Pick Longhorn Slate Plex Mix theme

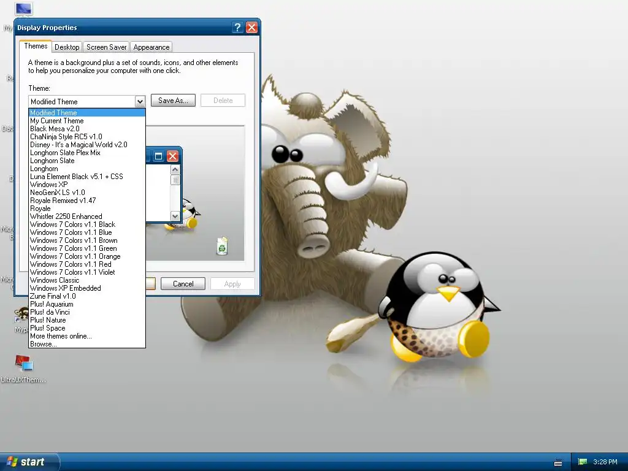point(87,153)
